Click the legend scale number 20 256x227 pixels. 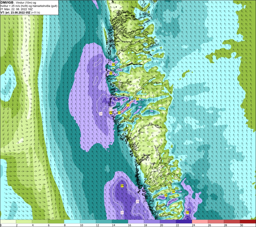pos(162,225)
